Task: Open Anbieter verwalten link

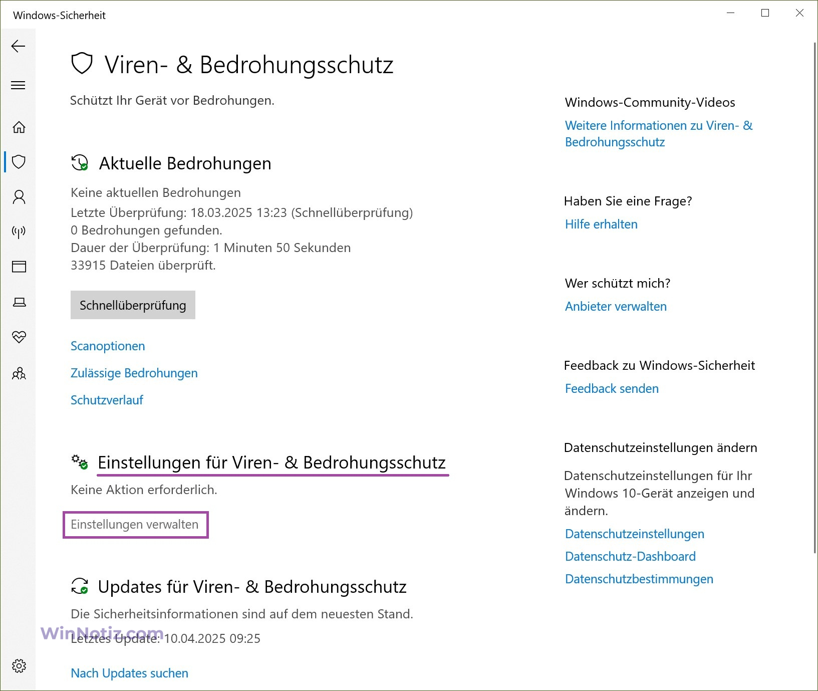Action: point(616,307)
